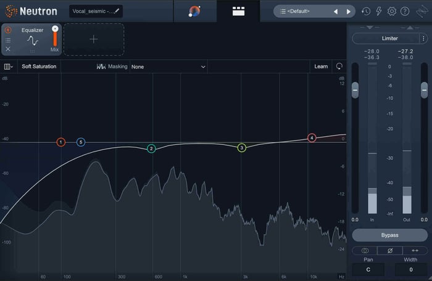The width and height of the screenshot is (432, 281).
Task: Click the In meter label
Action: point(372,219)
